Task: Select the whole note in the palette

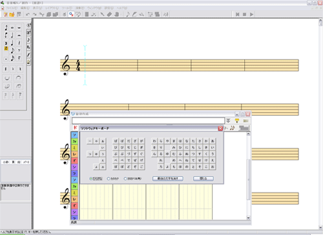Action: click(x=12, y=28)
